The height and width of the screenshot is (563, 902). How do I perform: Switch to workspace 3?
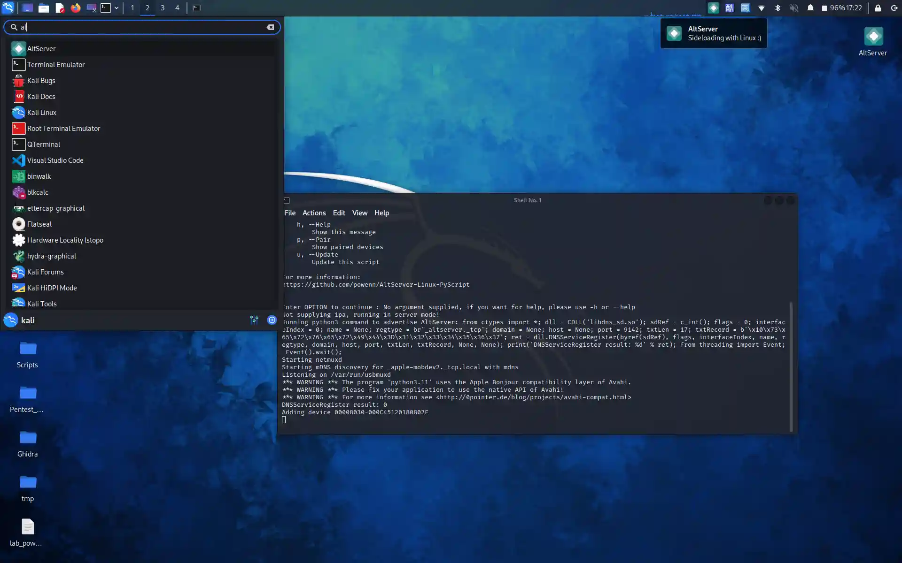coord(163,8)
